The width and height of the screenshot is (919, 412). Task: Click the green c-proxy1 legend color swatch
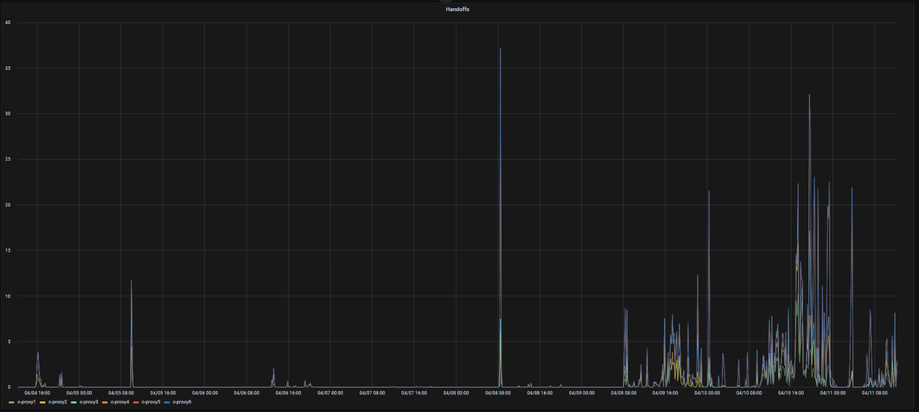coord(11,402)
